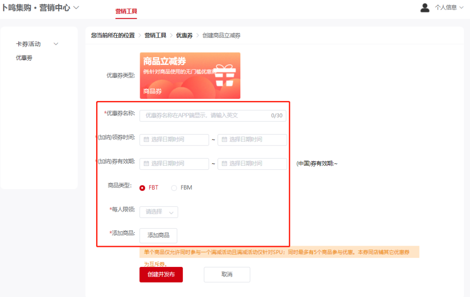The height and width of the screenshot is (297, 470).
Task: Click the 取消 button
Action: tap(227, 275)
